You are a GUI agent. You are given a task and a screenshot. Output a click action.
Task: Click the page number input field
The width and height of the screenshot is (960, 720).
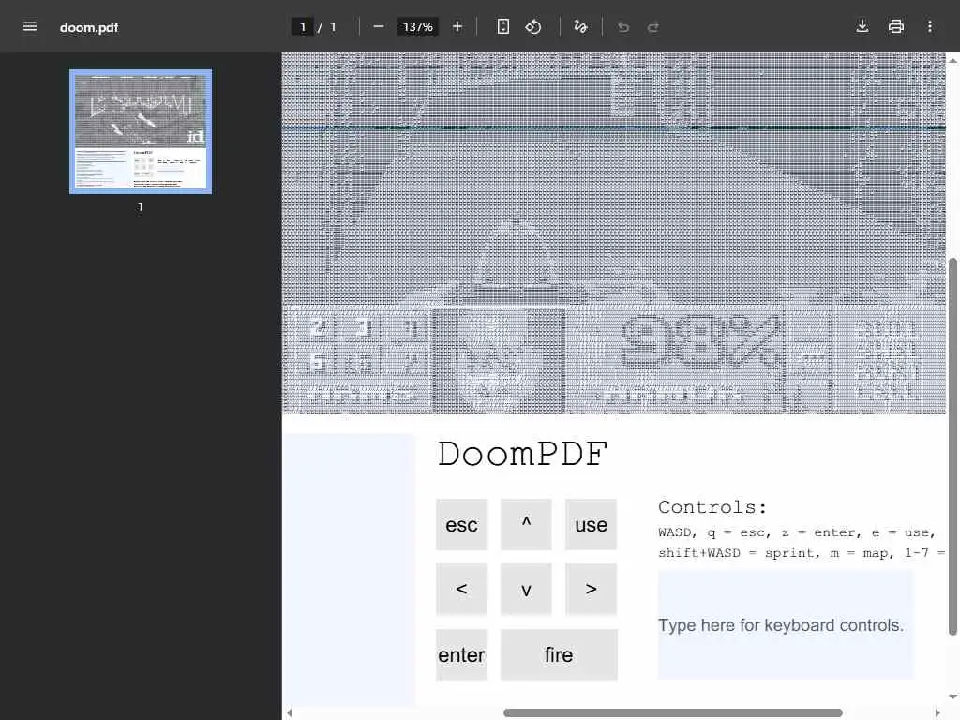point(303,27)
